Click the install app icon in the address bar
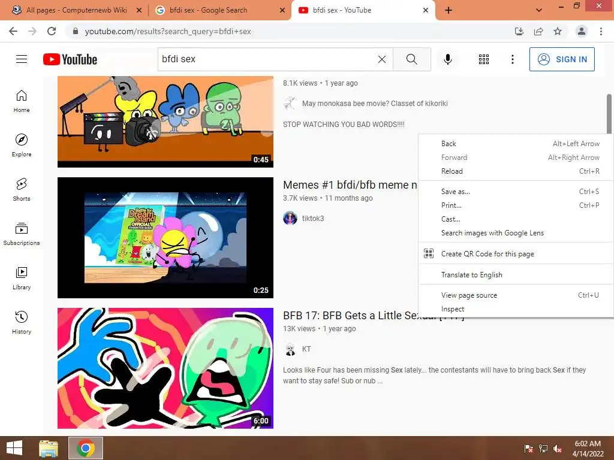This screenshot has width=614, height=460. 519,31
